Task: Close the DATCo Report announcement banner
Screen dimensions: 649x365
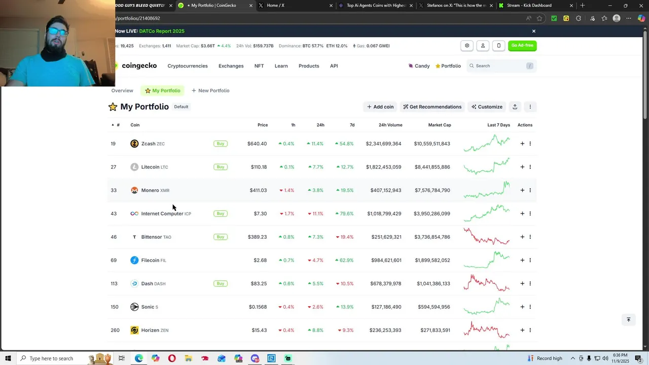Action: tap(533, 31)
